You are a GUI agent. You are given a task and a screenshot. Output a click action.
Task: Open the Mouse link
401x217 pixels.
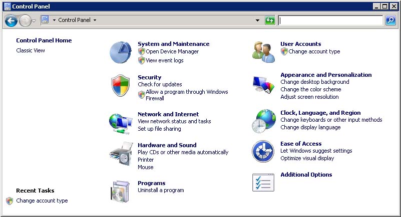[x=146, y=167]
